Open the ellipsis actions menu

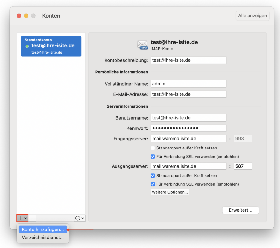point(80,218)
